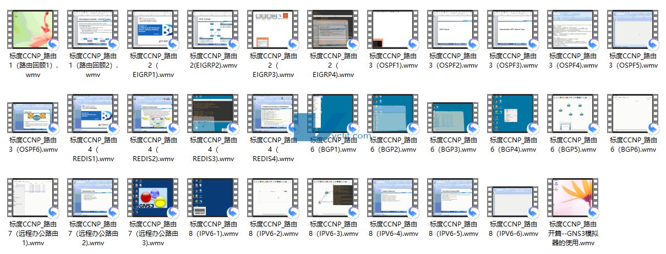
Task: Click file name text 路由2（EIGRP1).wmv
Action: (x=154, y=65)
